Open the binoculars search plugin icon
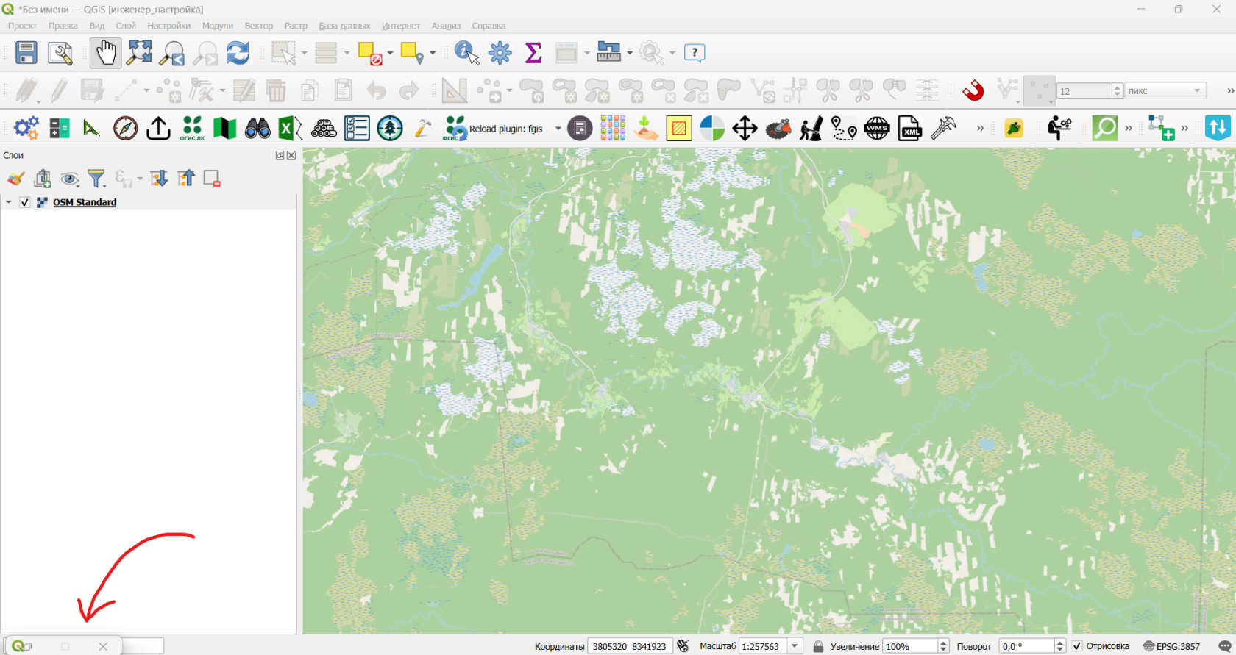 [257, 129]
